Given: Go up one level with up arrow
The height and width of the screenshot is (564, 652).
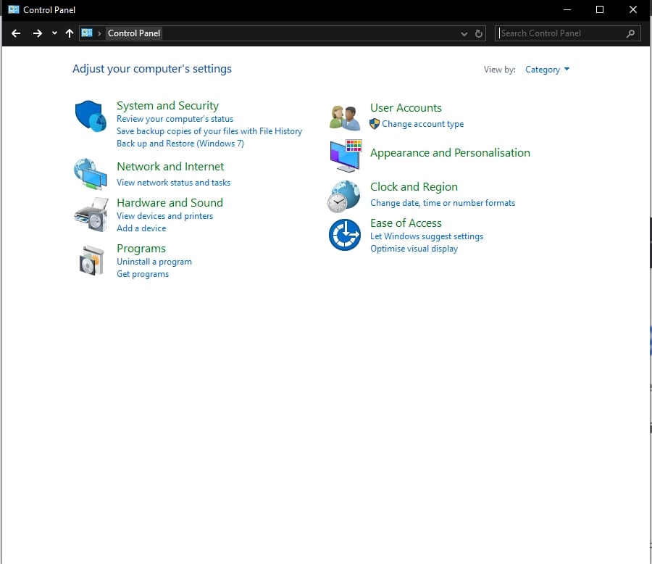Looking at the screenshot, I should pos(70,33).
